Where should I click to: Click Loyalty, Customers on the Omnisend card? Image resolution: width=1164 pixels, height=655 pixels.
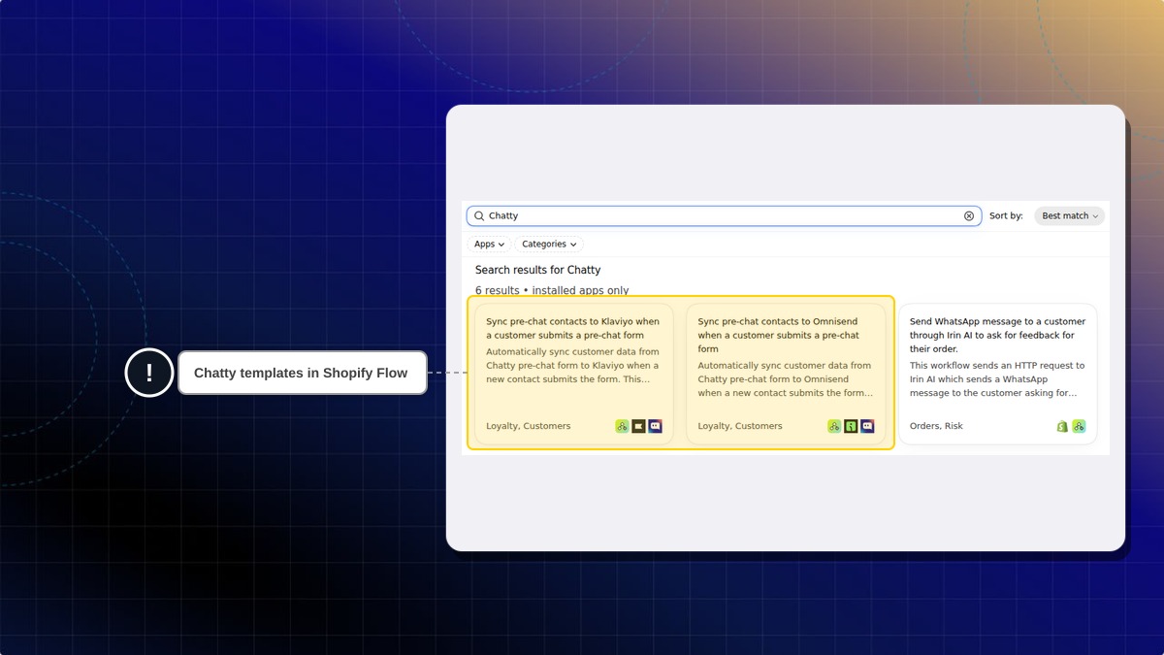click(740, 426)
